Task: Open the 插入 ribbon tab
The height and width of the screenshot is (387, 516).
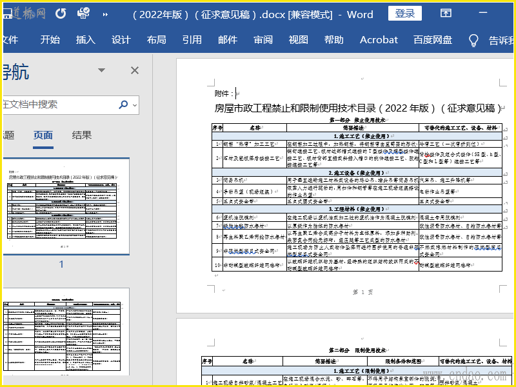Action: tap(86, 40)
